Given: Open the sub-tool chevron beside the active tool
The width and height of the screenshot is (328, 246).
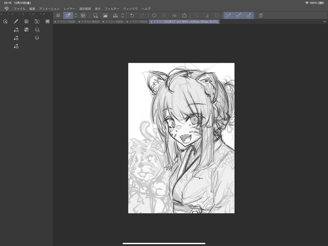Looking at the screenshot, I should [x=75, y=15].
